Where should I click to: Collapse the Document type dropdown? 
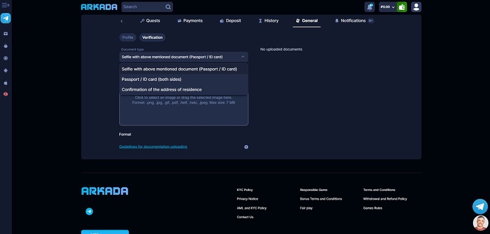pos(243,57)
